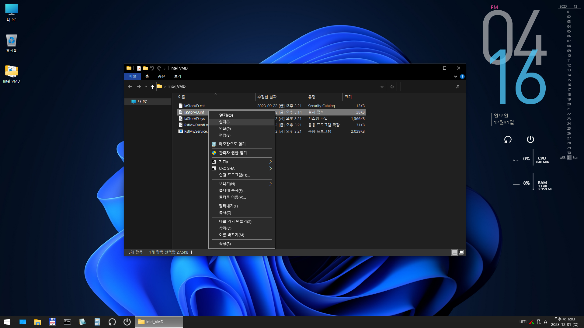Choose 폴더에 복사(F)... in context menu
Screen dimensions: 584x328
tap(242, 191)
